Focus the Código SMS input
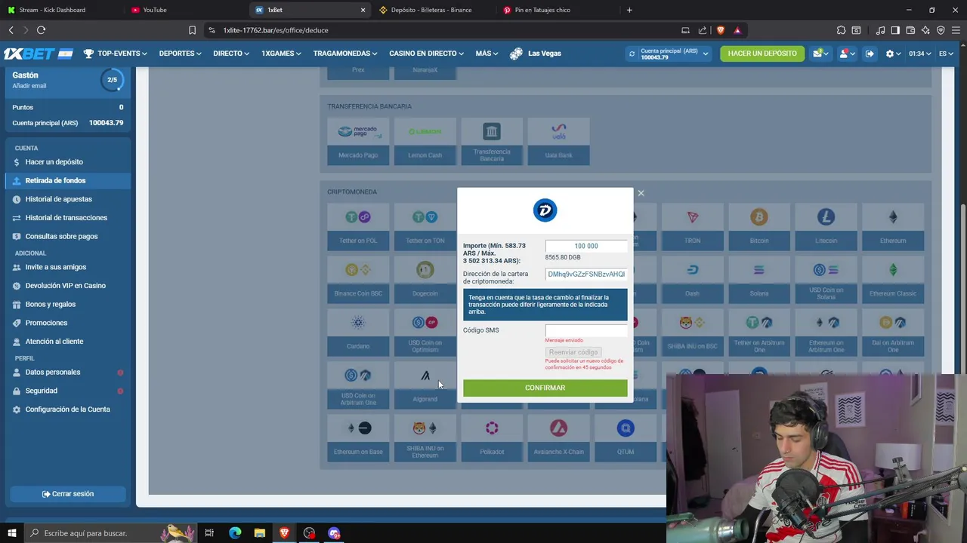The width and height of the screenshot is (967, 543). click(x=586, y=330)
